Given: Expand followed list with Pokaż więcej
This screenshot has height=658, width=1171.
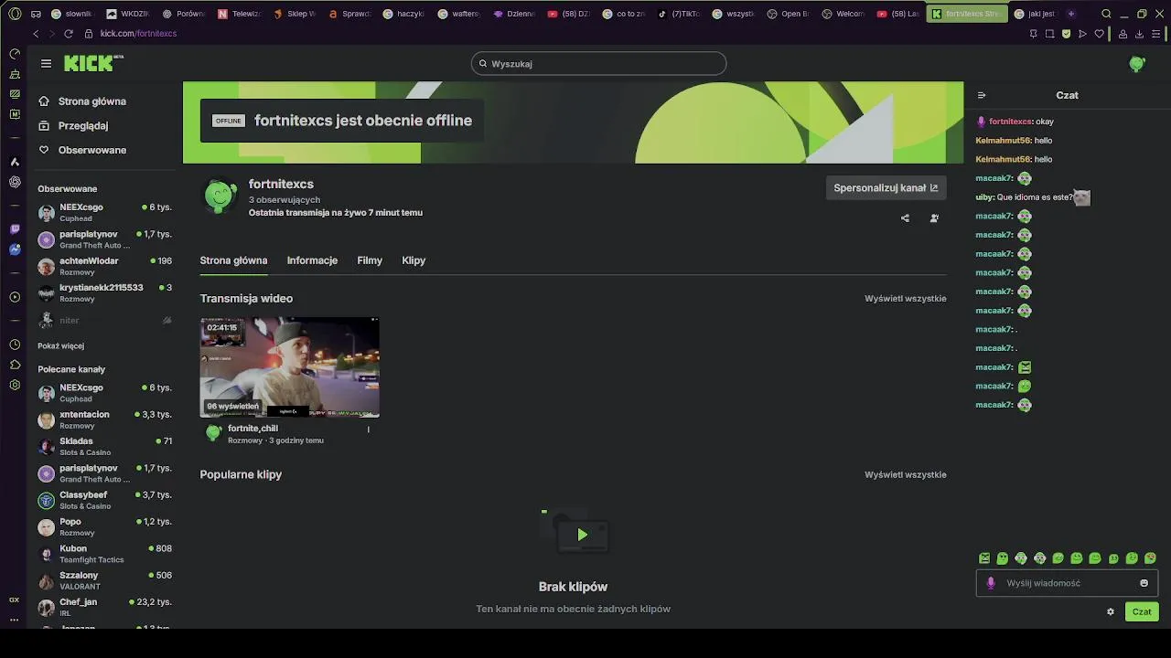Looking at the screenshot, I should pyautogui.click(x=60, y=345).
